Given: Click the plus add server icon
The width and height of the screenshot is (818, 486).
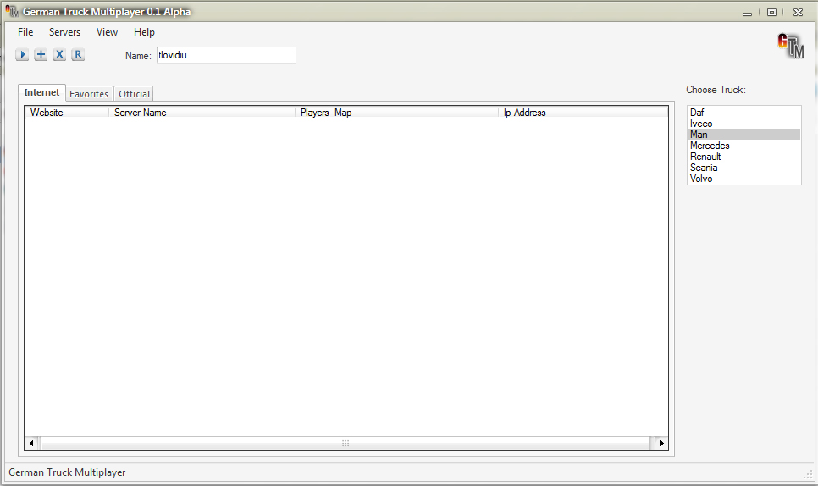Looking at the screenshot, I should coord(41,54).
